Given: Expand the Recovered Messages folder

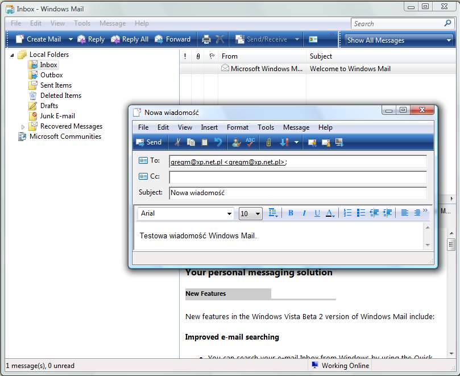Looking at the screenshot, I should pyautogui.click(x=23, y=127).
